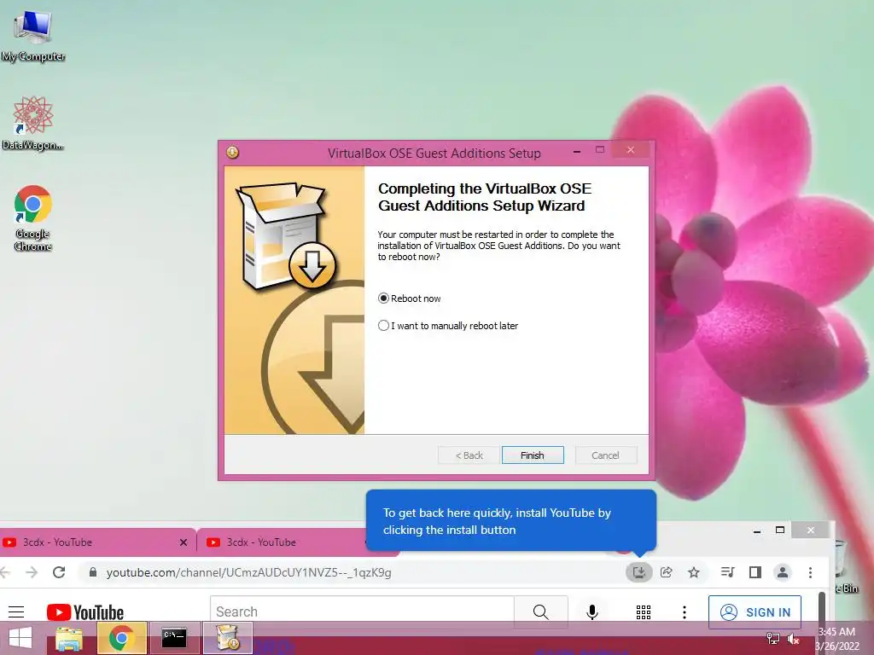Screen dimensions: 874x655
Task: Click the Finish button in setup wizard
Action: point(533,455)
